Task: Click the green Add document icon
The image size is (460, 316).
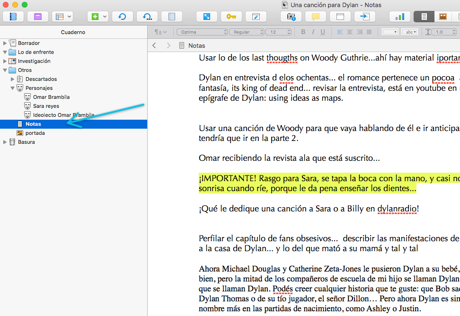Action: click(95, 17)
